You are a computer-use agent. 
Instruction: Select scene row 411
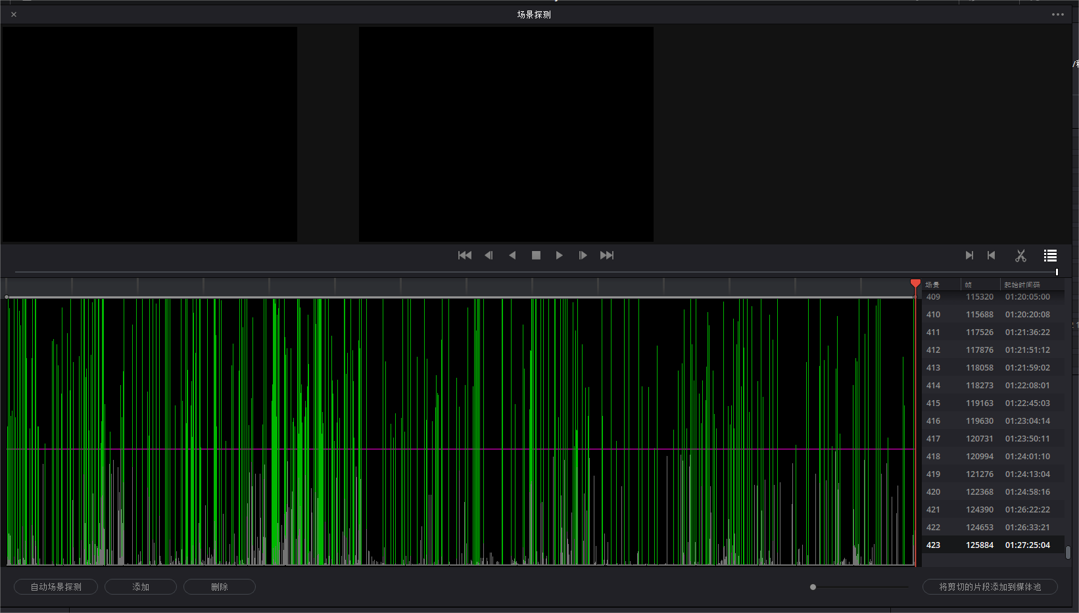tap(993, 332)
